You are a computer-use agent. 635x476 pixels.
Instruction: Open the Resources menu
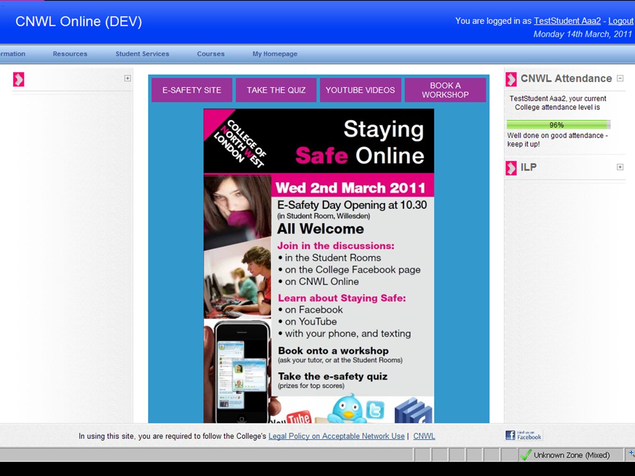[70, 54]
